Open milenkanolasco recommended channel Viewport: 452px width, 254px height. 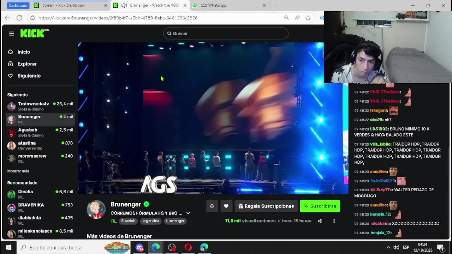click(40, 233)
